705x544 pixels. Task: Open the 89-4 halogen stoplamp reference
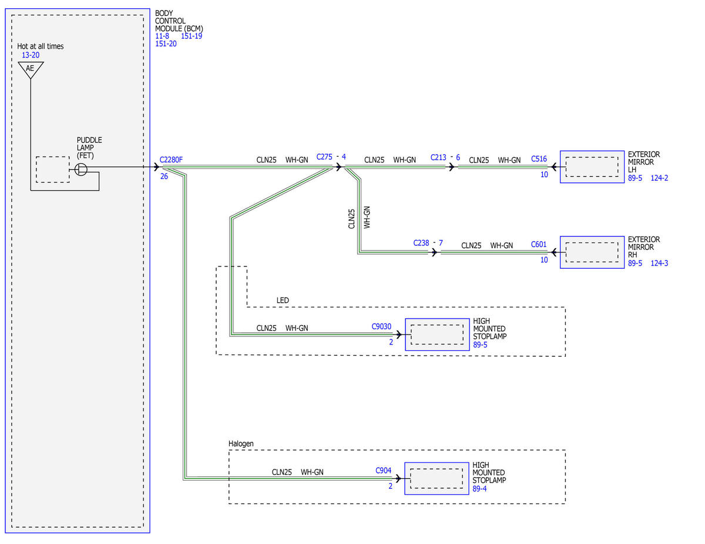tap(480, 488)
